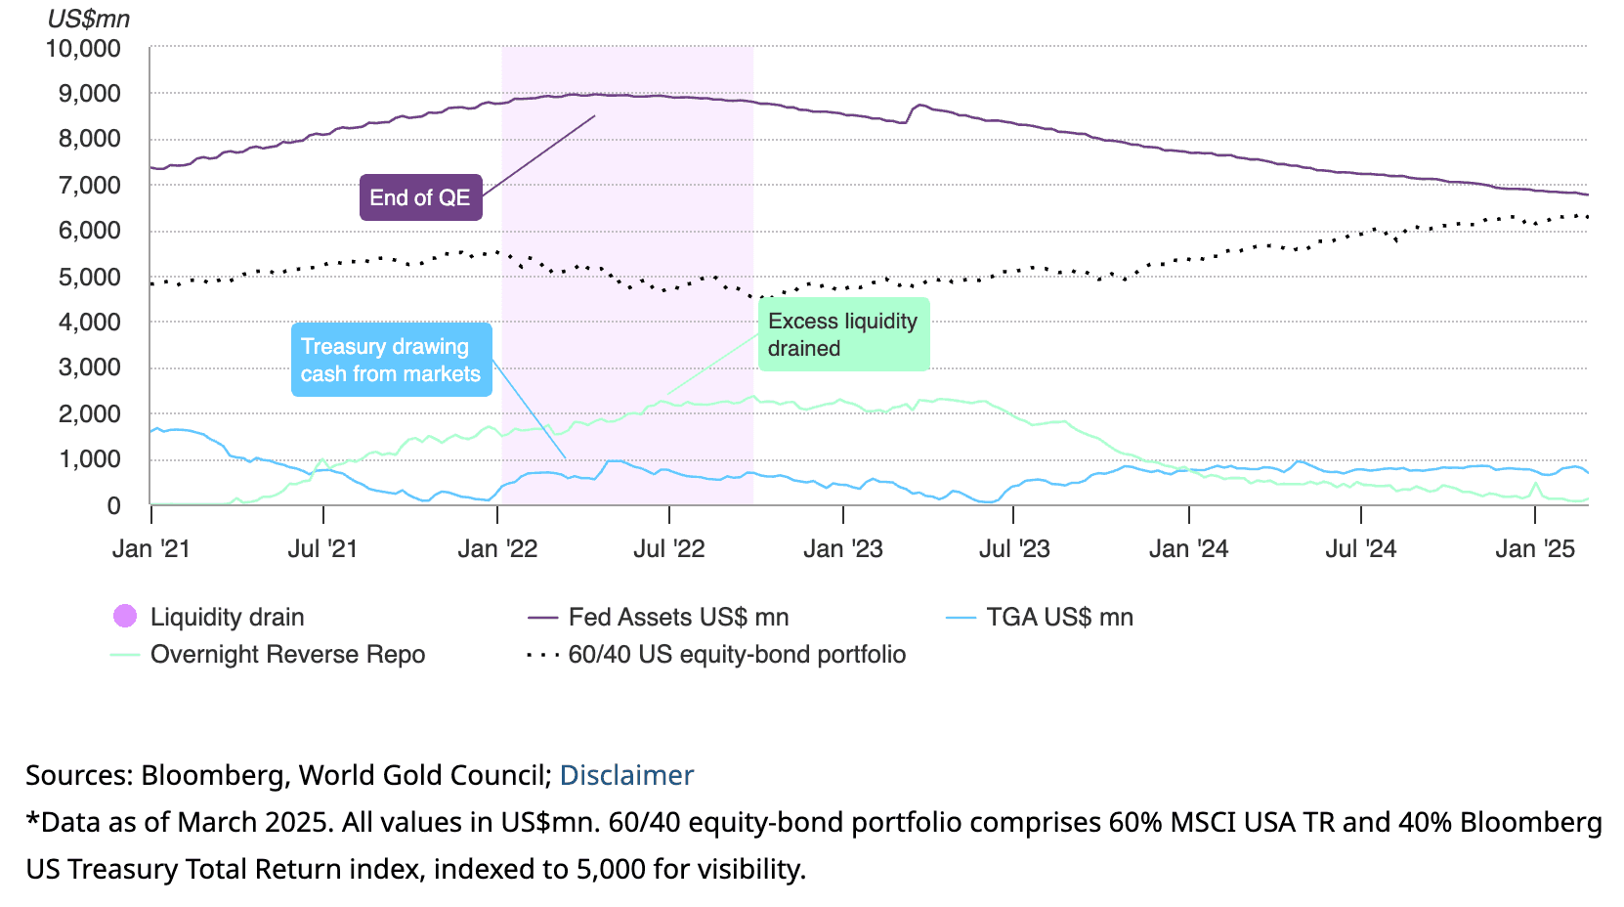
Task: Click the Jan '22 axis marker
Action: [x=497, y=548]
